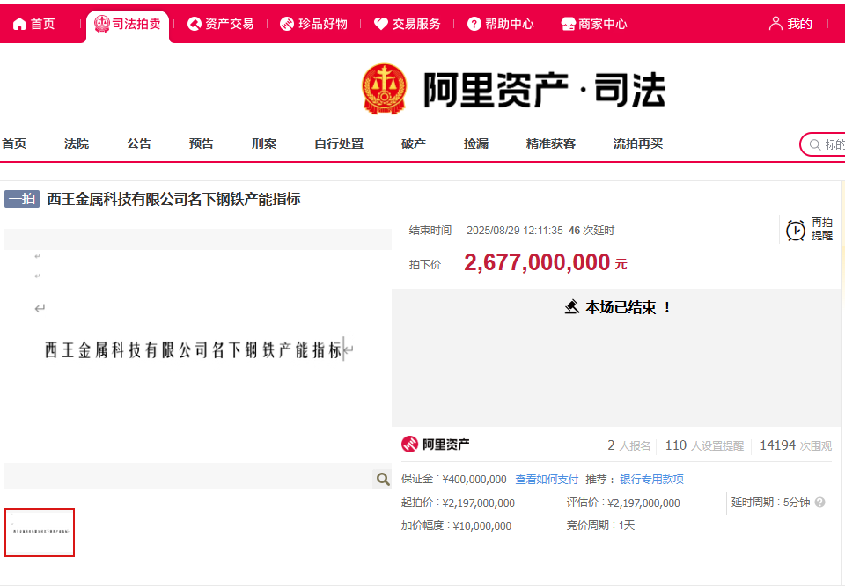Click the 结束时间 label
Viewport: 845px width, 588px height.
[x=430, y=231]
